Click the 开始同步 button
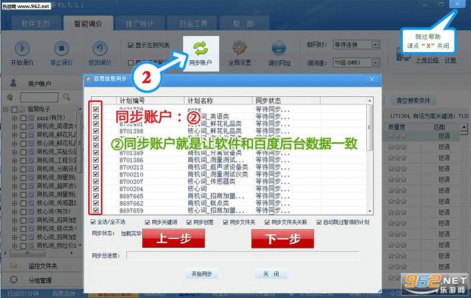Image resolution: width=471 pixels, height=298 pixels. (202, 274)
